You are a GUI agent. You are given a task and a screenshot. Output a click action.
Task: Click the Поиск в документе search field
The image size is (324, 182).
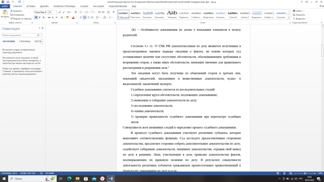click(x=19, y=35)
